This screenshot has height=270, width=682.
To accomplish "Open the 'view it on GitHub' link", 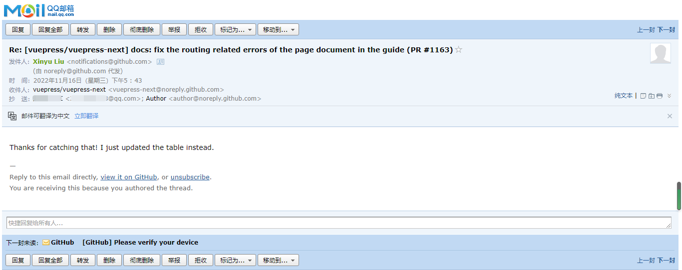I will tap(129, 177).
